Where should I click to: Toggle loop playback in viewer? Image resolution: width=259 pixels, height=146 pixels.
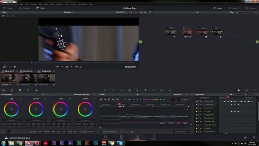click(81, 67)
